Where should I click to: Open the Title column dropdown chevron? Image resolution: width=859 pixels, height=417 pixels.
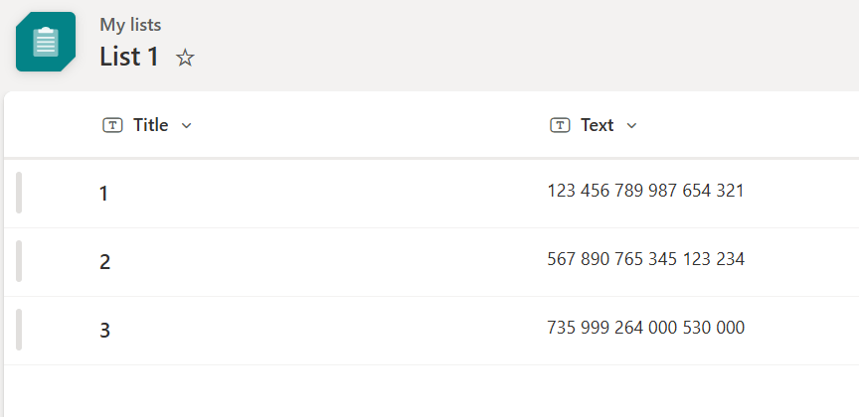(186, 126)
